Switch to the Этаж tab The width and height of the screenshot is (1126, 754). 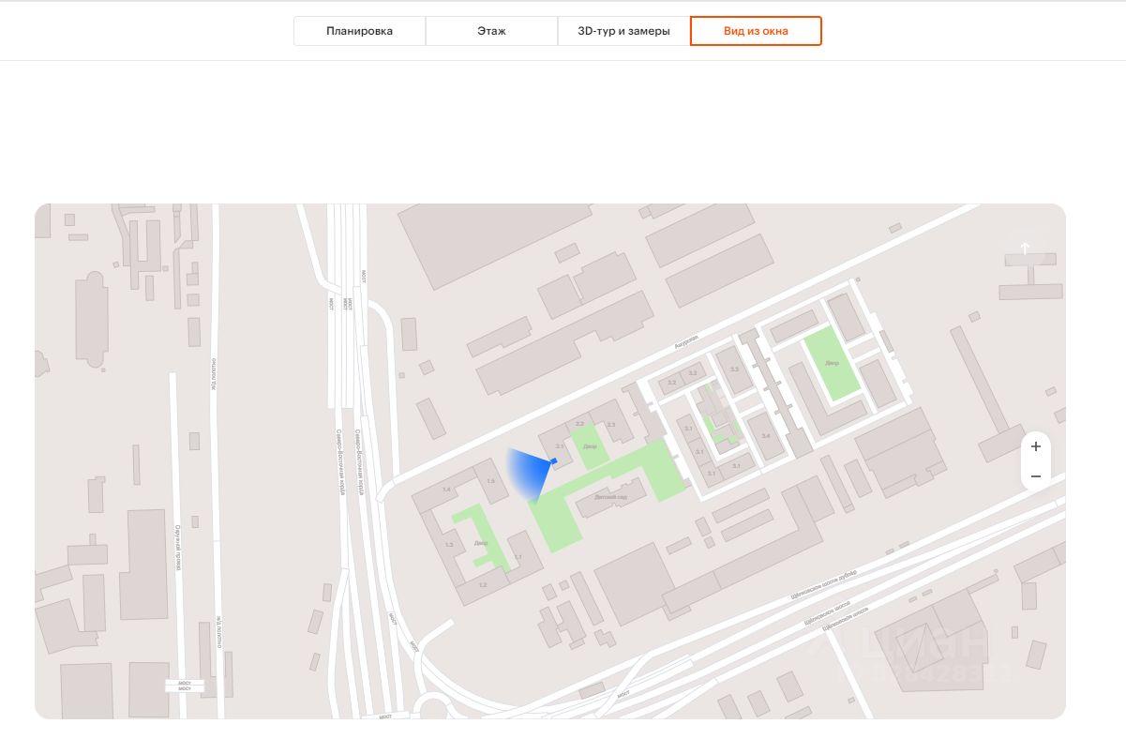491,31
